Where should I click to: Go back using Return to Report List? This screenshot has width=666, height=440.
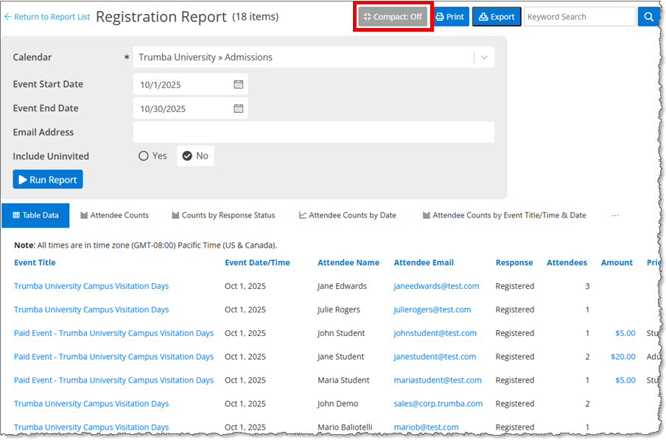coord(47,17)
